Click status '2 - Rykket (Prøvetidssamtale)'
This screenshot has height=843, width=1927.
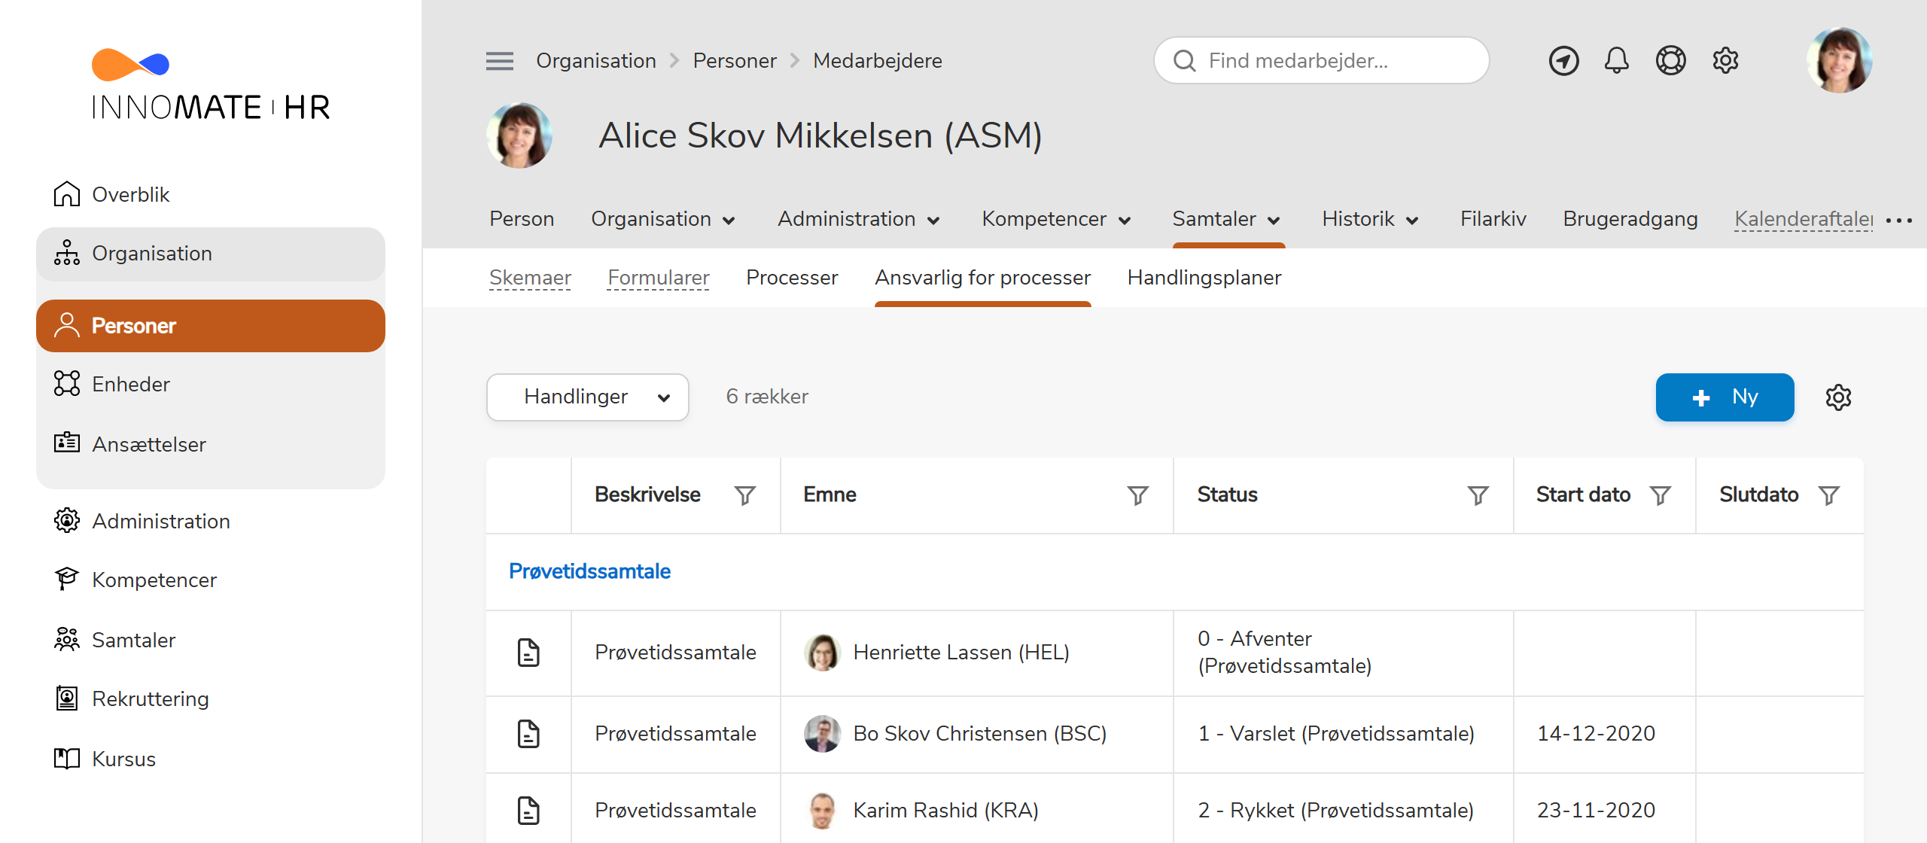[x=1336, y=810]
